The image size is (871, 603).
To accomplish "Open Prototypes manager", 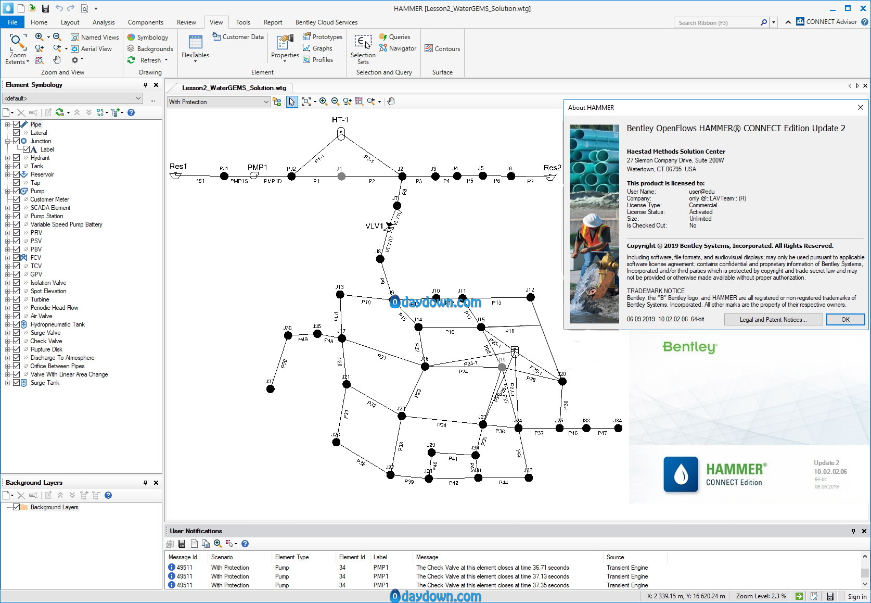I will point(323,37).
